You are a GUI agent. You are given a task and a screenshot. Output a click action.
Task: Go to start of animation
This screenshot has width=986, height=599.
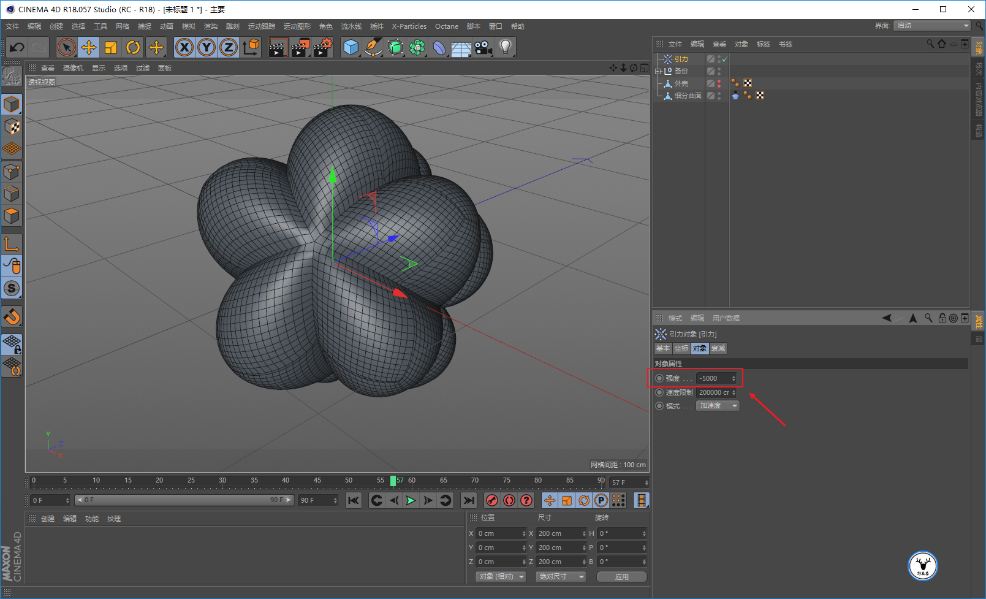click(354, 500)
